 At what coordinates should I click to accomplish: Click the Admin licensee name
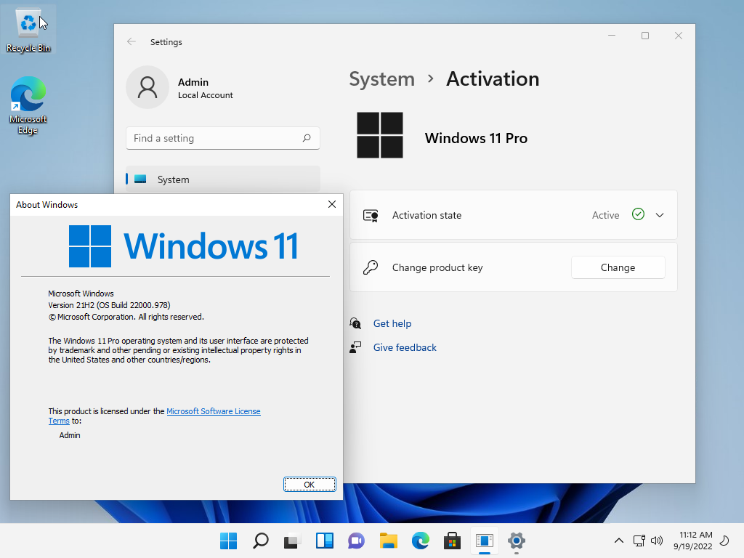point(70,435)
